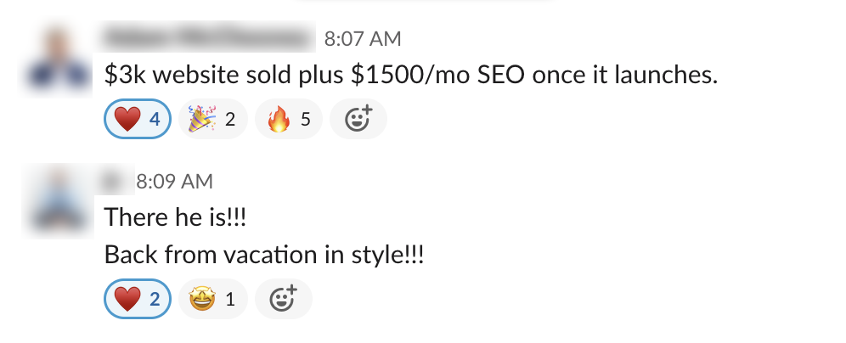846x343 pixels.
Task: Open the 8:09 AM timestamp link
Action: point(174,181)
